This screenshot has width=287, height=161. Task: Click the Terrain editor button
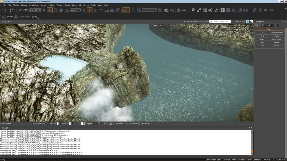click(x=7, y=16)
